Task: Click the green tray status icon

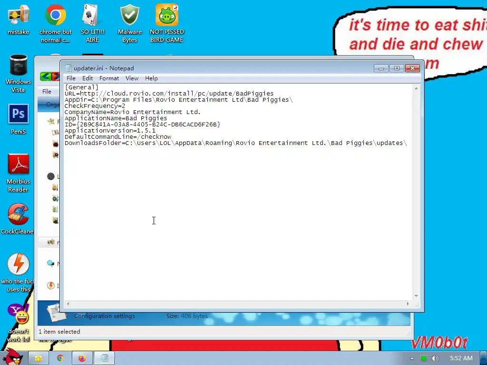Action: [423, 358]
